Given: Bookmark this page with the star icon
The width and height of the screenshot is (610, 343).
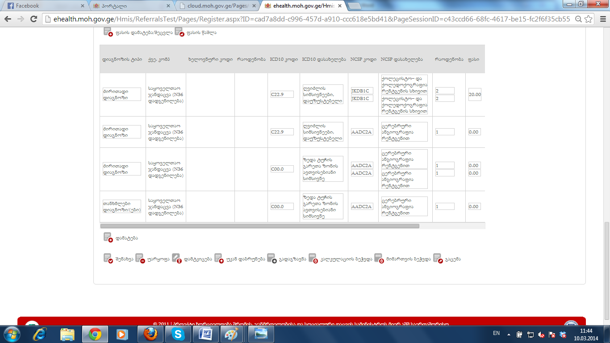Looking at the screenshot, I should [589, 19].
